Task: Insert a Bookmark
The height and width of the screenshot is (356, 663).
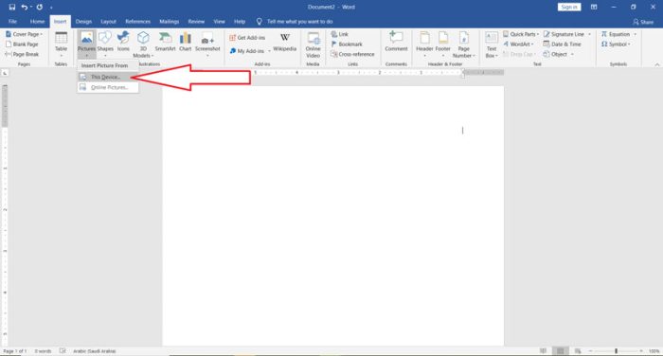Action: (x=347, y=44)
